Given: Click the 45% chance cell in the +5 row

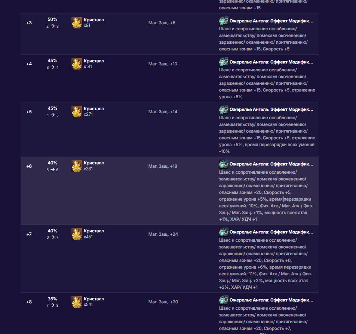Looking at the screenshot, I should [52, 108].
